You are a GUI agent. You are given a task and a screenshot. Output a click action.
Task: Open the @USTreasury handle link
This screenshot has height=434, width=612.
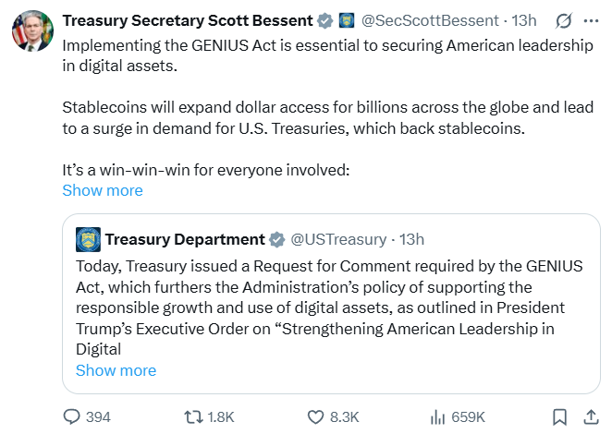click(x=338, y=239)
